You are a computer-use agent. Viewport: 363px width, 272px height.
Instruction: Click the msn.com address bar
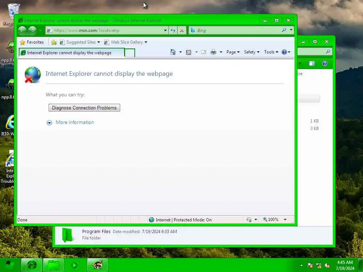(104, 30)
